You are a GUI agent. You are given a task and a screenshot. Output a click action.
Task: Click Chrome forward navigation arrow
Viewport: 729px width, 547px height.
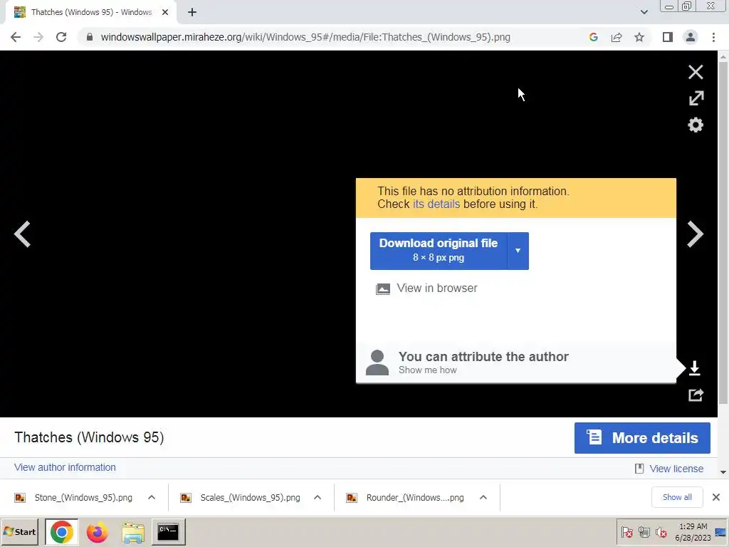38,37
